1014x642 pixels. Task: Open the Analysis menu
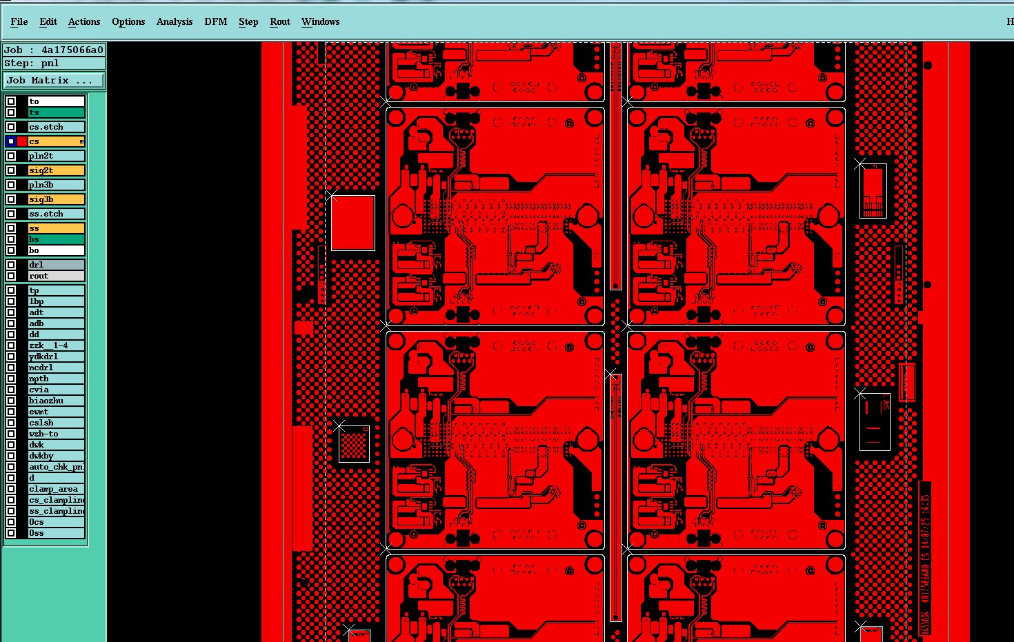tap(175, 21)
